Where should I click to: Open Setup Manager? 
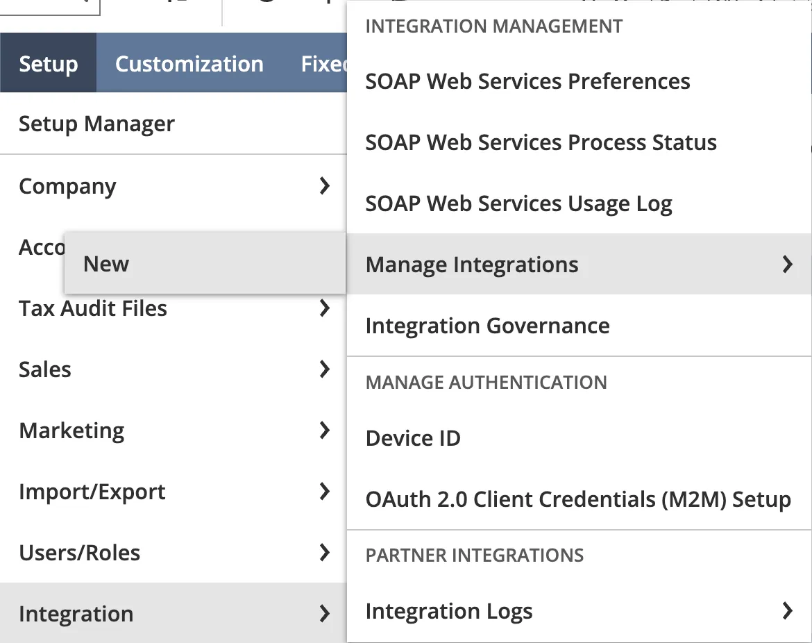point(173,124)
